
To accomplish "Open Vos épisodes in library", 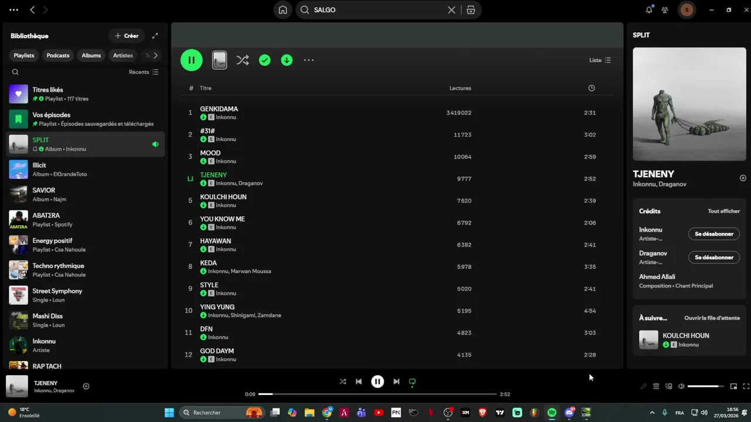I will coord(85,119).
